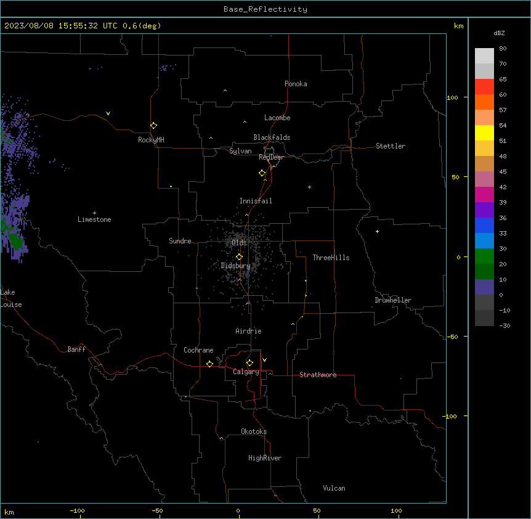Click the Olds town label
The image size is (531, 519).
tap(239, 243)
